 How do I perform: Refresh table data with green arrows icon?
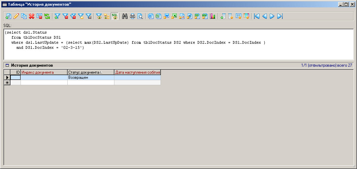47,16
